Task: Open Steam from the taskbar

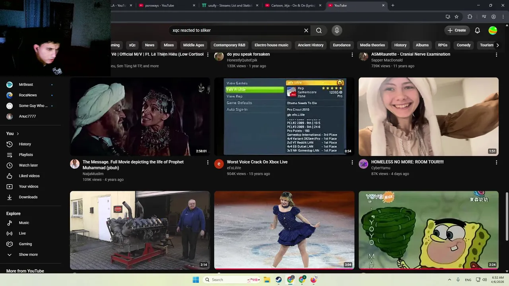Action: point(279,280)
